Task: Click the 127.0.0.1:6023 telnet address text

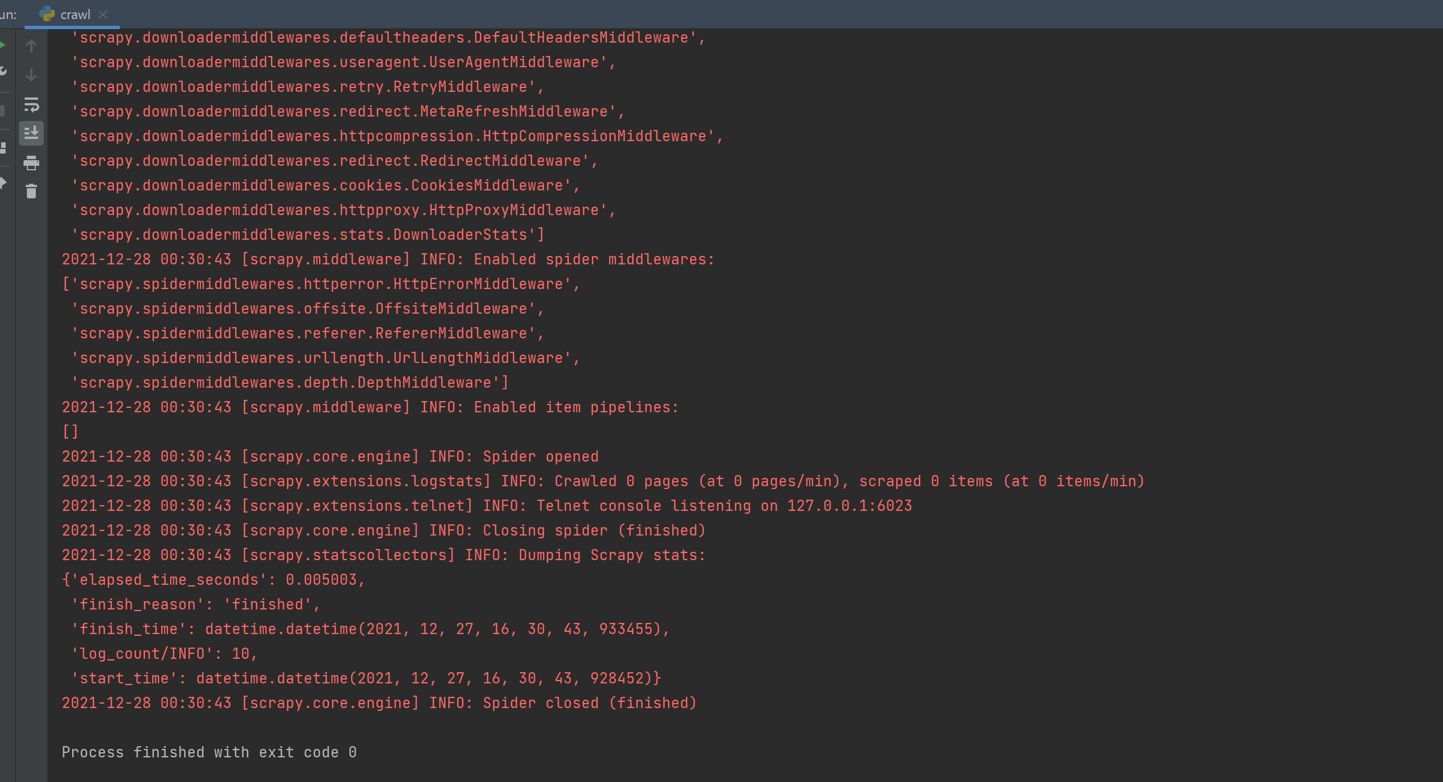Action: (849, 506)
